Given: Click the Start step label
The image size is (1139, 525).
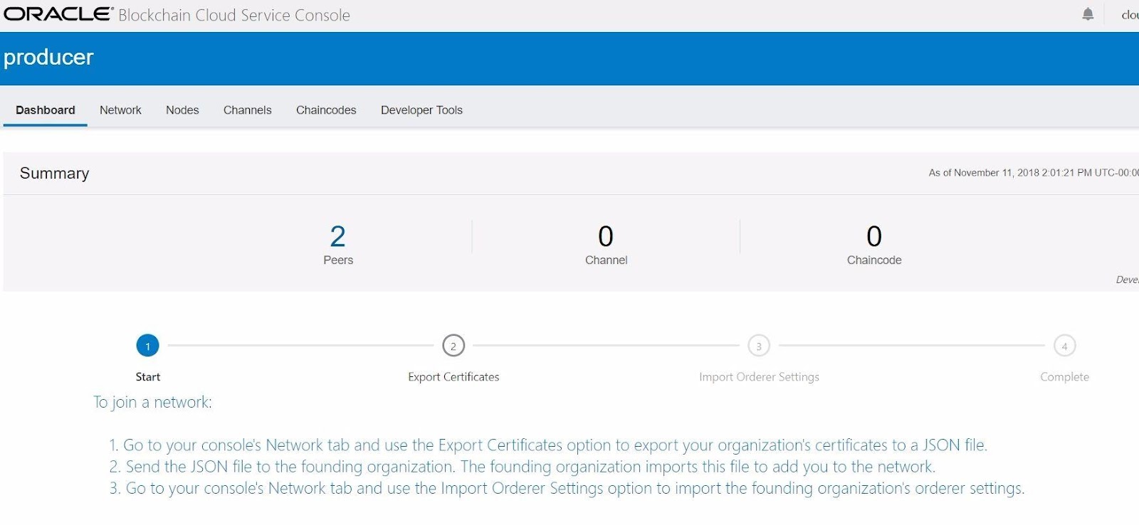Looking at the screenshot, I should (148, 377).
